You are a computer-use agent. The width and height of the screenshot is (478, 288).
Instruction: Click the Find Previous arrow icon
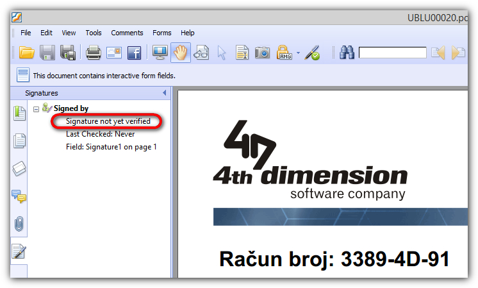[x=438, y=53]
